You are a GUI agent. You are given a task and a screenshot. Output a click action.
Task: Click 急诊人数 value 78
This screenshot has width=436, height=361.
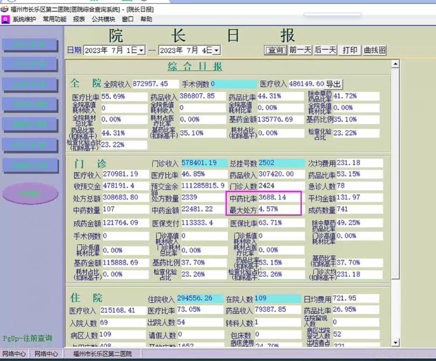(x=360, y=186)
